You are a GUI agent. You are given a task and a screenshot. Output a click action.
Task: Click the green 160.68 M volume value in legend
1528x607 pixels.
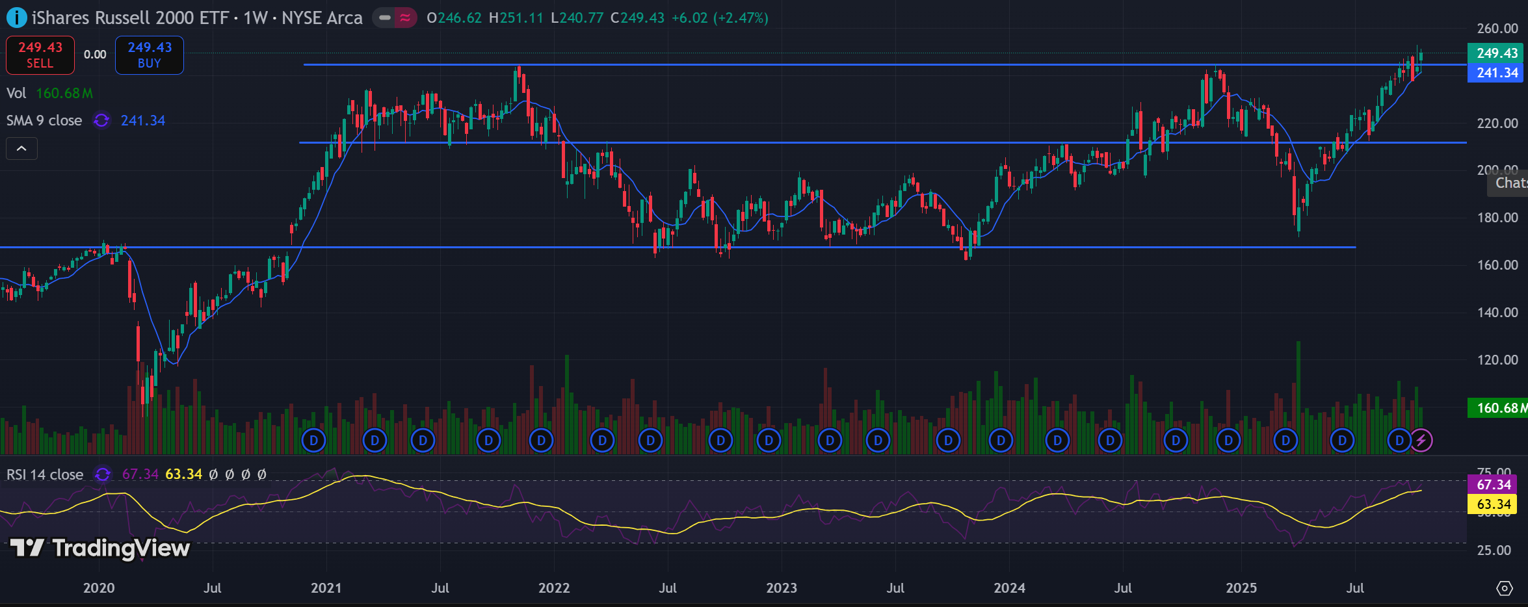point(64,93)
